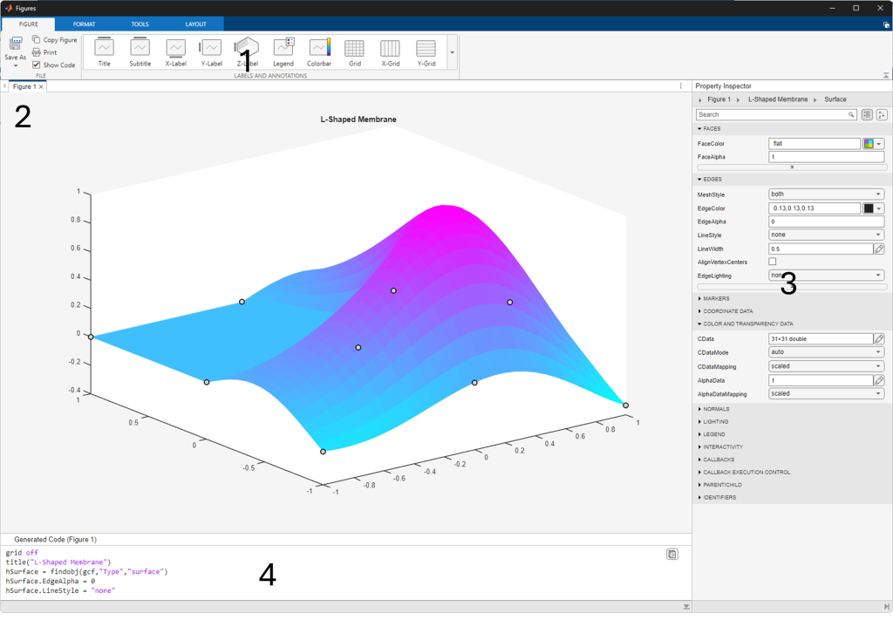Enable the AlignVertexCenters checkbox

pyautogui.click(x=773, y=262)
